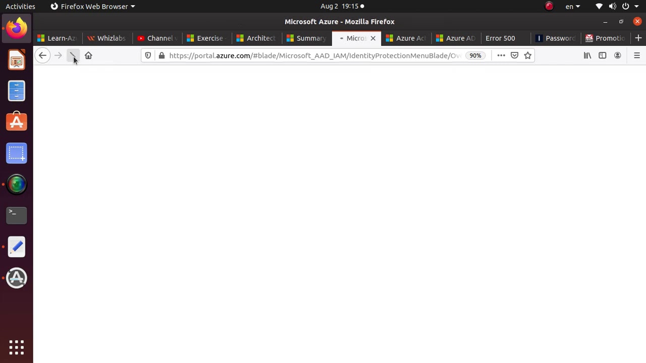
Task: Switch to the Architect tab
Action: click(x=256, y=38)
